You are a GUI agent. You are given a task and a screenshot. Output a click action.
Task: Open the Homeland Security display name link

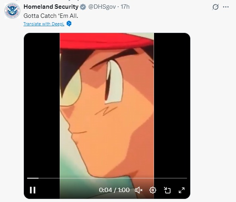[x=51, y=7]
